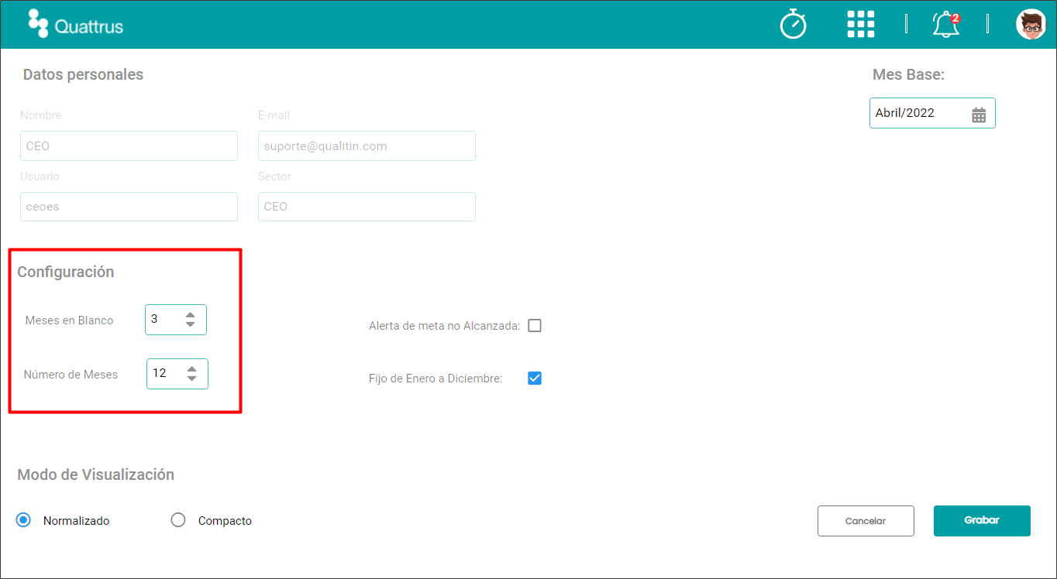Select Normalizado visualization mode
The image size is (1057, 579).
tap(23, 520)
